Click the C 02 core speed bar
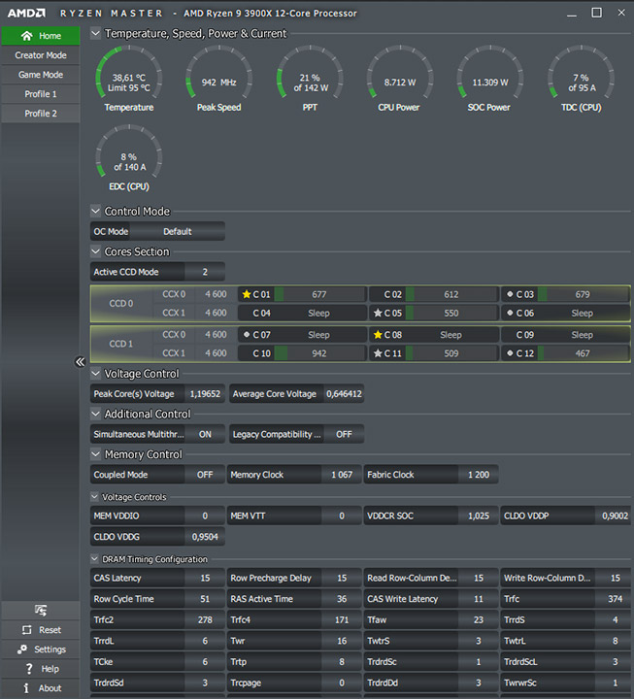 (x=451, y=294)
